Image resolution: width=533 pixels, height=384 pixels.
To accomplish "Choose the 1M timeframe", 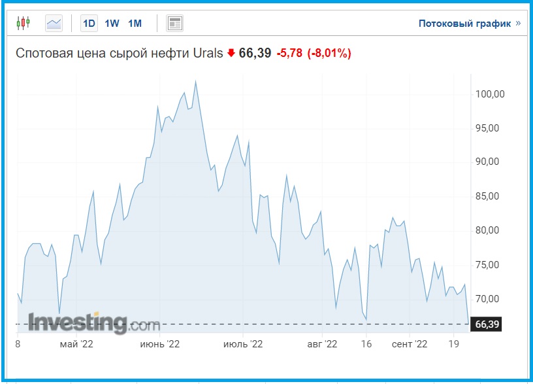I will tap(135, 24).
